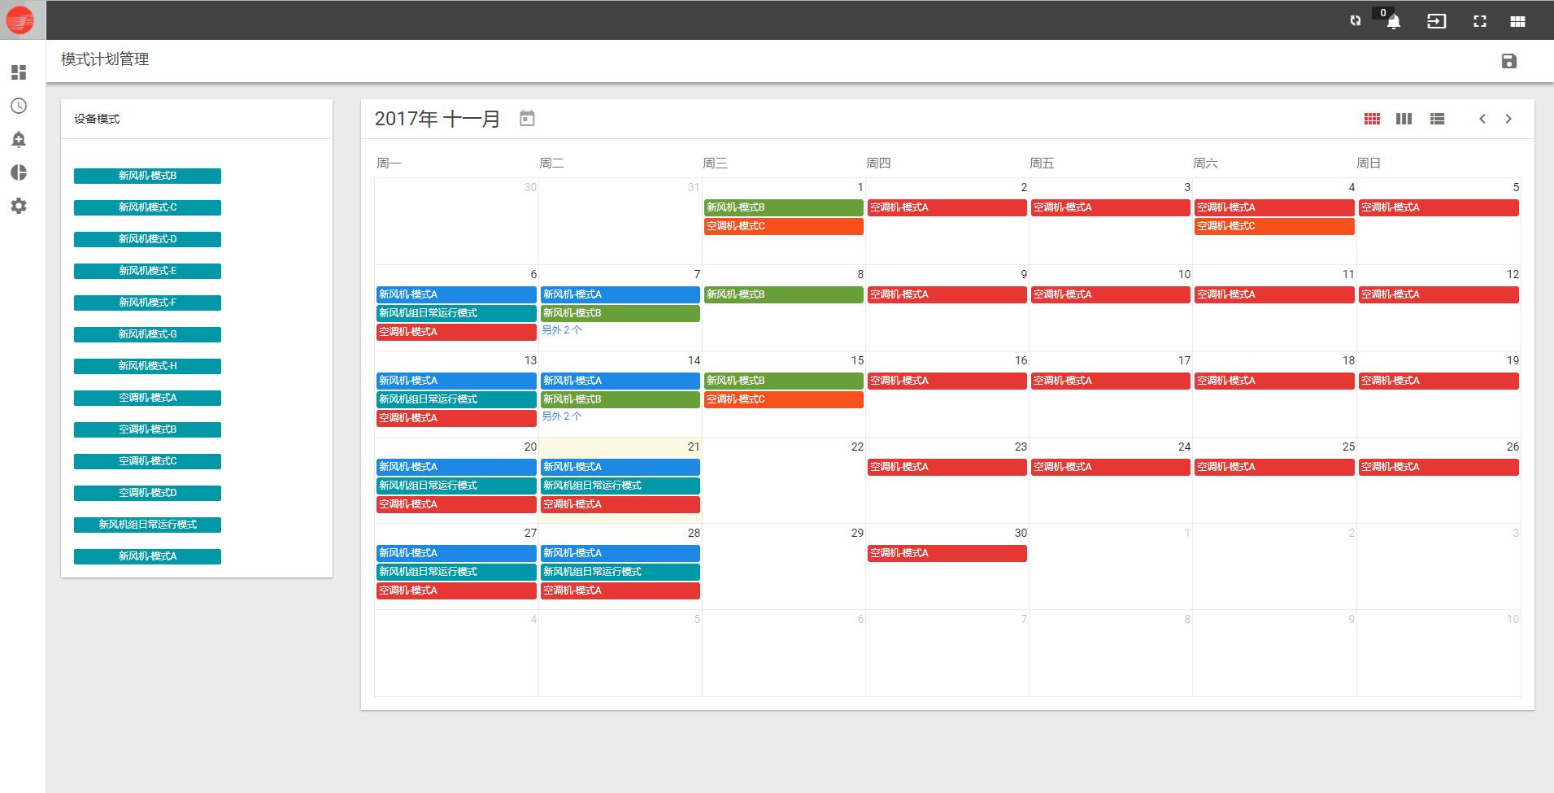1554x793 pixels.
Task: Open settings gear in left sidebar
Action: pos(19,206)
